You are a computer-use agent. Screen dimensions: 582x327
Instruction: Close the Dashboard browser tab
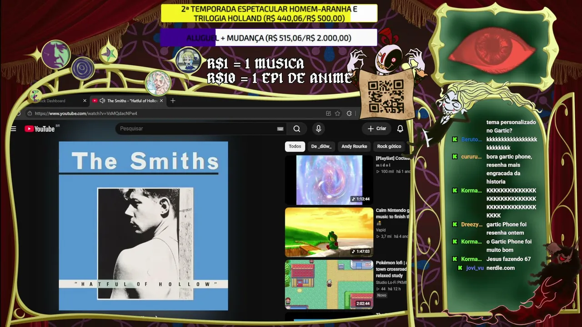pyautogui.click(x=85, y=101)
